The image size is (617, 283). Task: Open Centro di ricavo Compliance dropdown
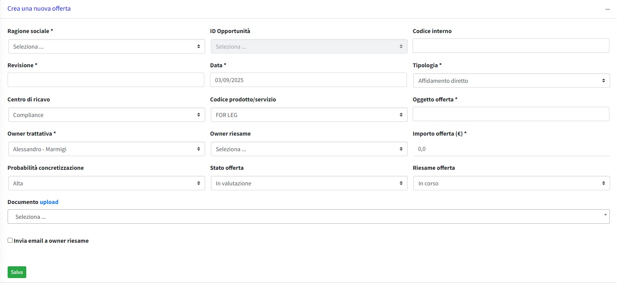click(x=106, y=115)
